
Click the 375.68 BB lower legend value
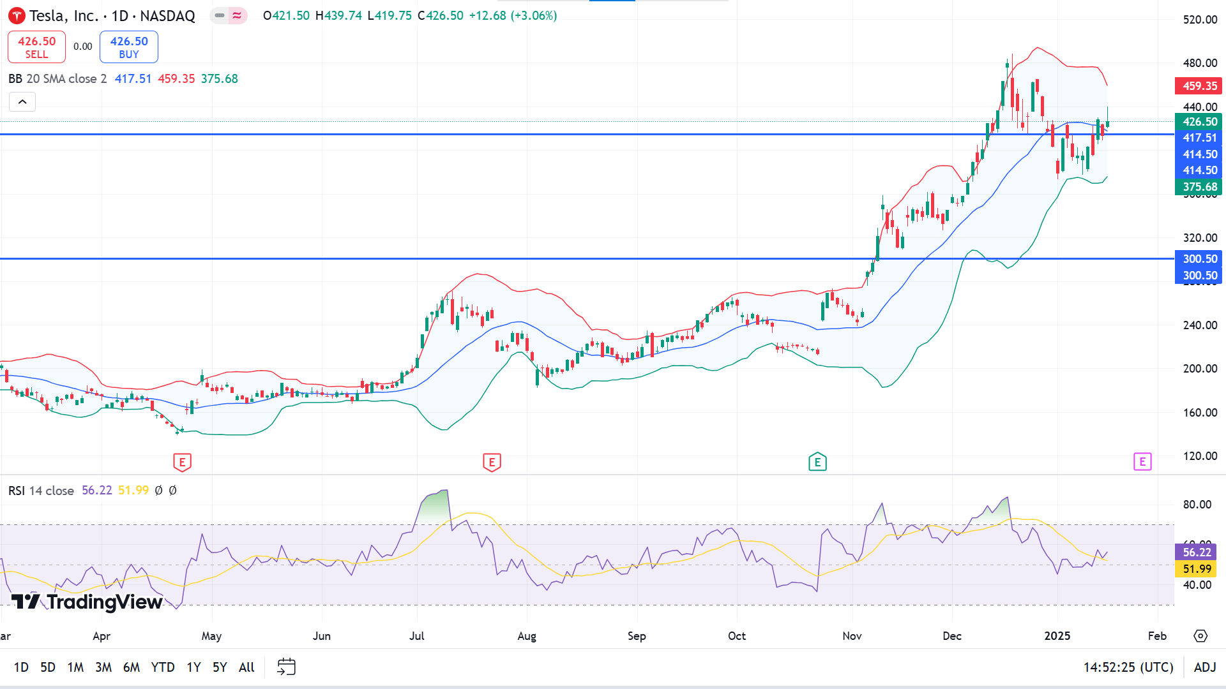pyautogui.click(x=220, y=79)
